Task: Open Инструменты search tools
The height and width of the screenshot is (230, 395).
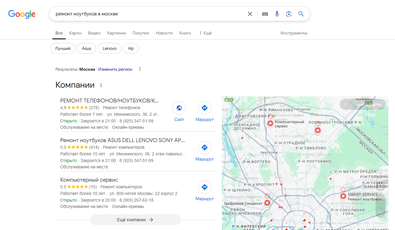Action: (x=294, y=33)
